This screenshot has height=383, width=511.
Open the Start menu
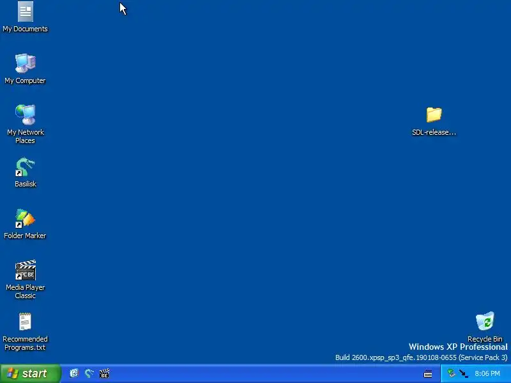point(31,373)
